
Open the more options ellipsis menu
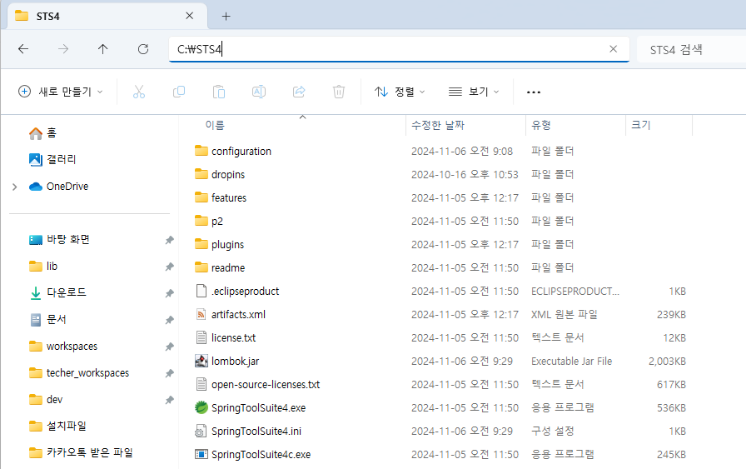tap(534, 92)
